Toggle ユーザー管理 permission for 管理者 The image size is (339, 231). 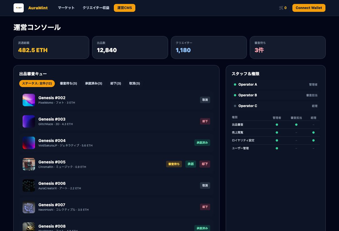pos(277,148)
